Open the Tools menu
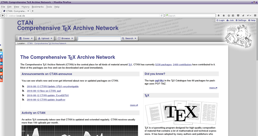Screen dimensions: 258x136 (49, 7)
